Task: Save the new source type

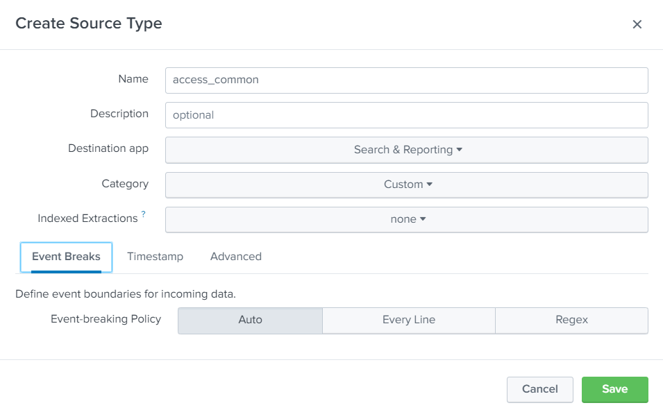Action: (x=614, y=389)
